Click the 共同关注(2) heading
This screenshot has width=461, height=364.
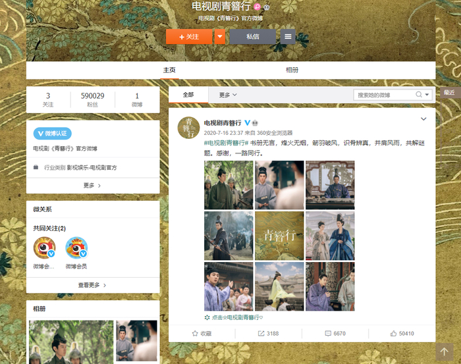point(49,228)
